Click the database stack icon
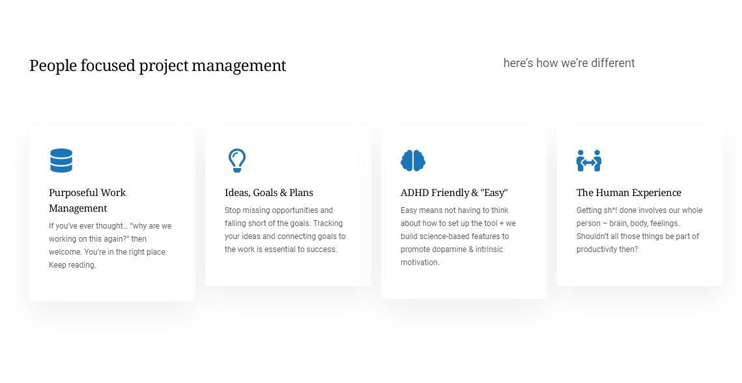Screen dimensions: 742x383 point(61,160)
